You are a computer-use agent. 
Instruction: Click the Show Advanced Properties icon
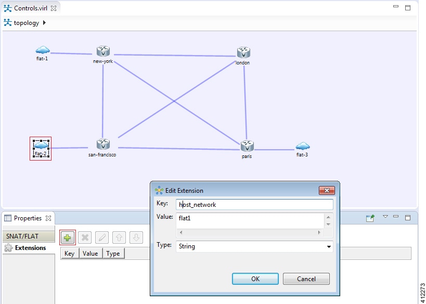(370, 217)
